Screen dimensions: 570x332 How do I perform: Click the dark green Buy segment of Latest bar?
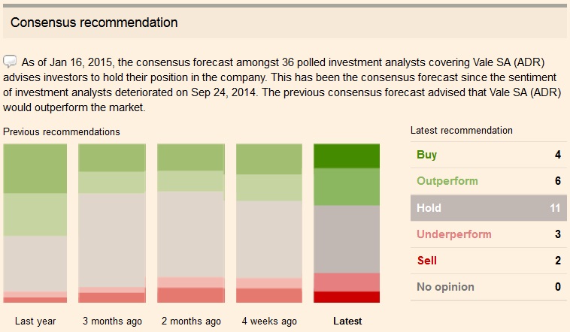click(347, 156)
